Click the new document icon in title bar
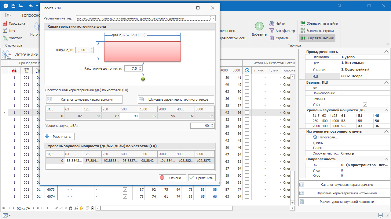 tap(6, 6)
